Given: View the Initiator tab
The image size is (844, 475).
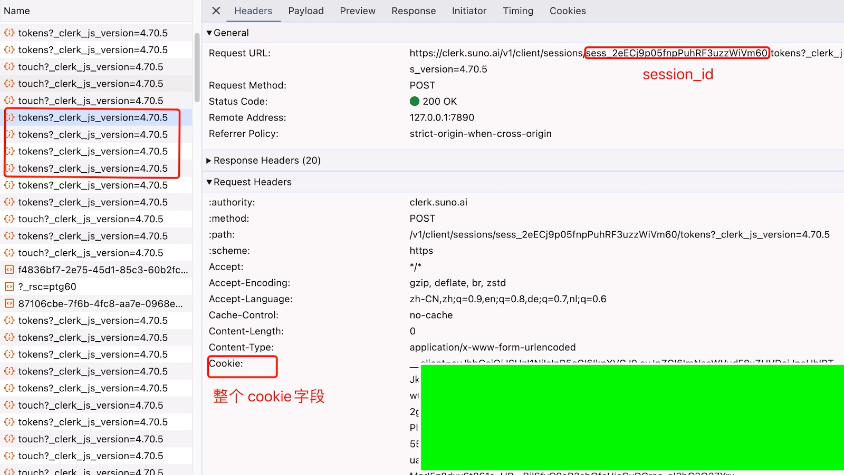Looking at the screenshot, I should pyautogui.click(x=469, y=11).
